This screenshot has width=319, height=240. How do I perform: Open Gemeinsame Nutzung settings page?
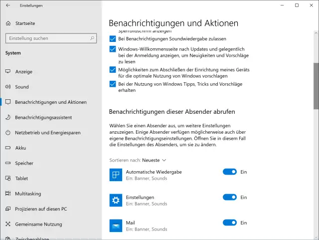(x=51, y=224)
